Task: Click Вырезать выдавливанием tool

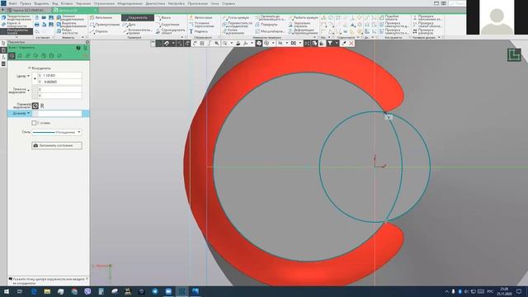Action: [72, 25]
